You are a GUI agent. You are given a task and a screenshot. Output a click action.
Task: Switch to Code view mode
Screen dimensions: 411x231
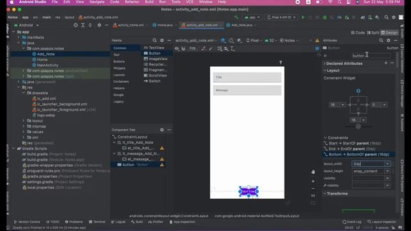click(x=358, y=33)
